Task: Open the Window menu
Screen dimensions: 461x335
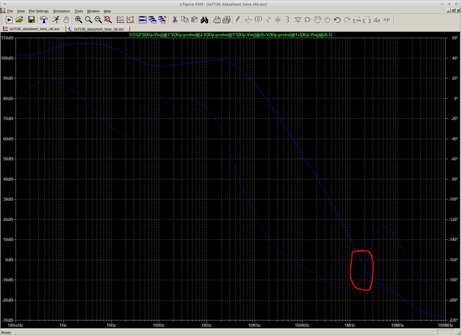Action: click(x=93, y=11)
